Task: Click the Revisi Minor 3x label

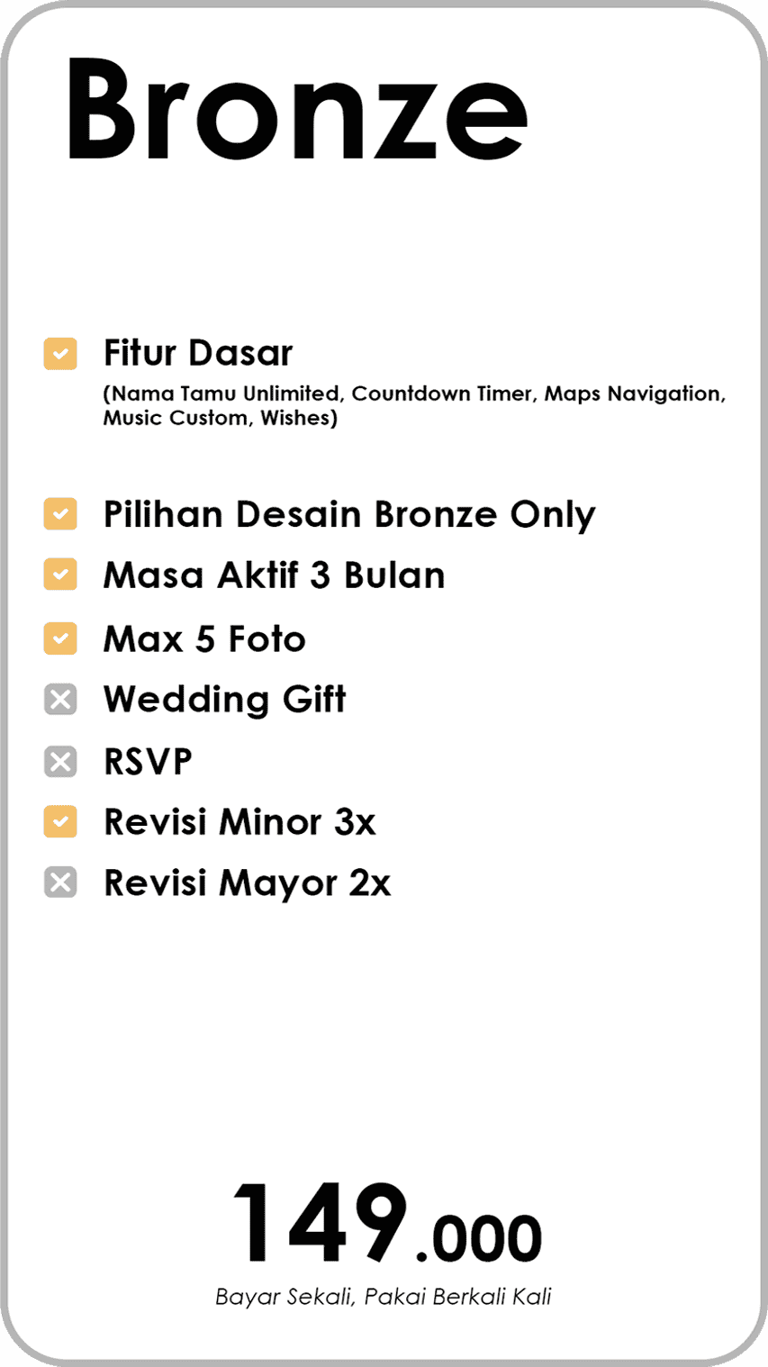Action: click(x=239, y=822)
